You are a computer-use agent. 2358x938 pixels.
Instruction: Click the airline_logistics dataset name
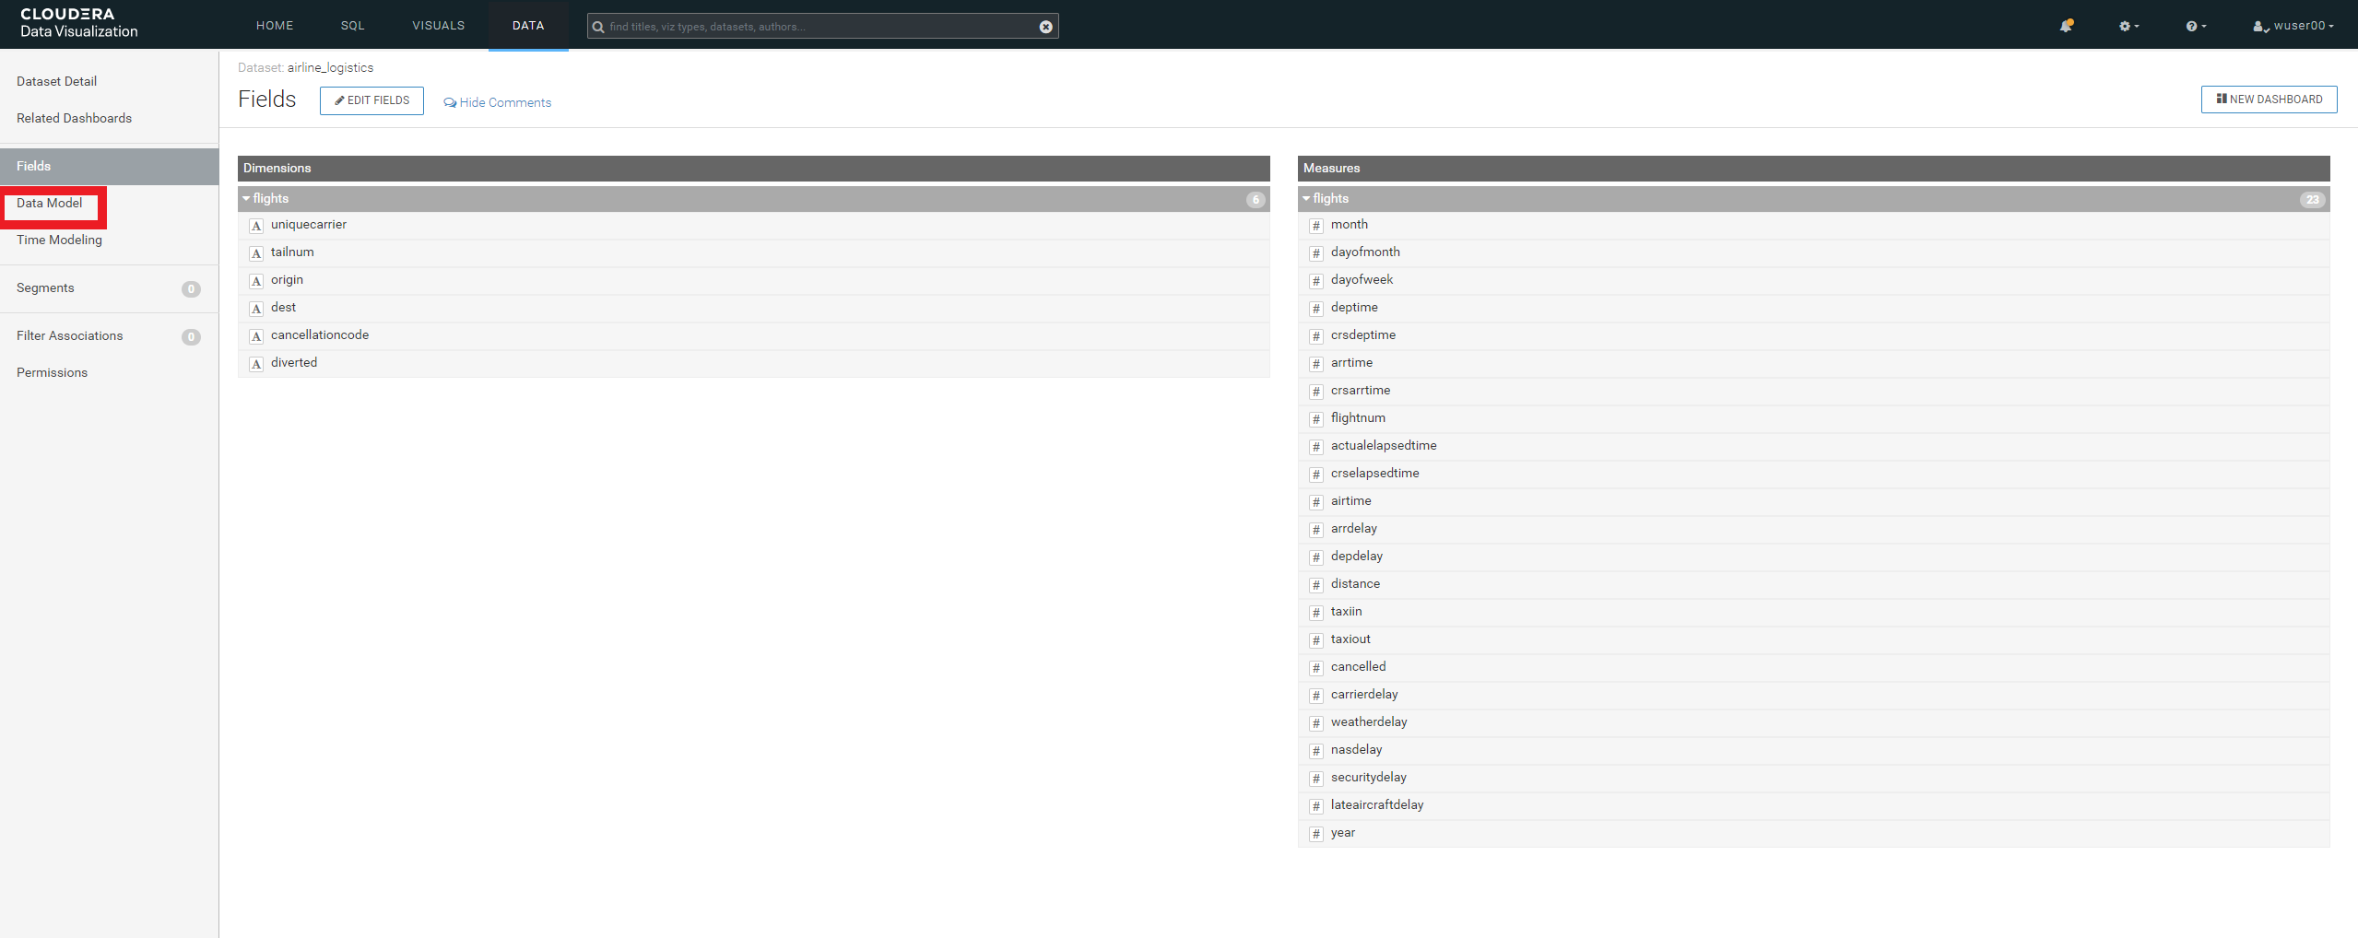coord(330,67)
